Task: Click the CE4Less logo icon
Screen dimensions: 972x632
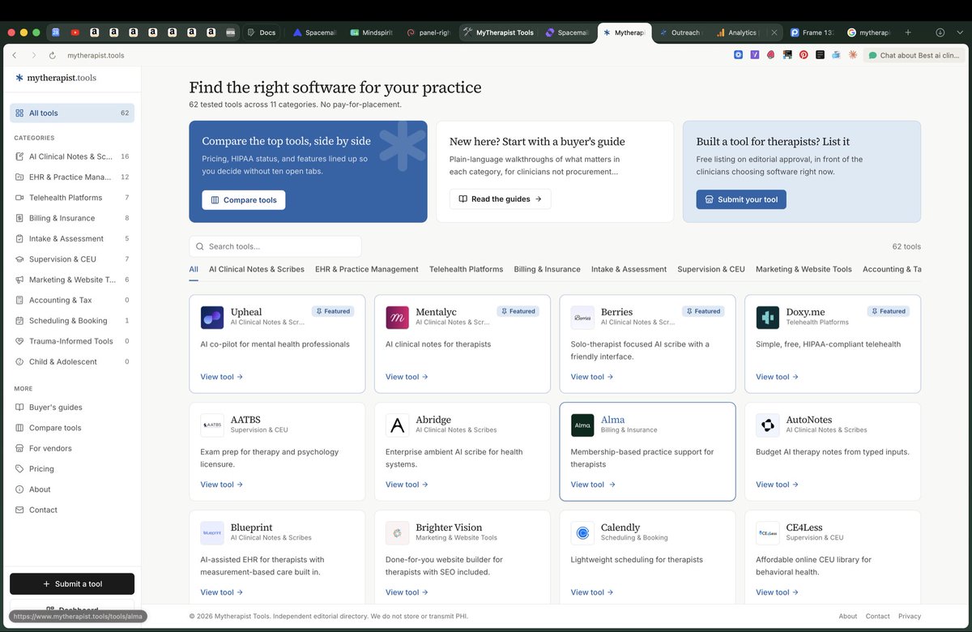Action: tap(768, 533)
